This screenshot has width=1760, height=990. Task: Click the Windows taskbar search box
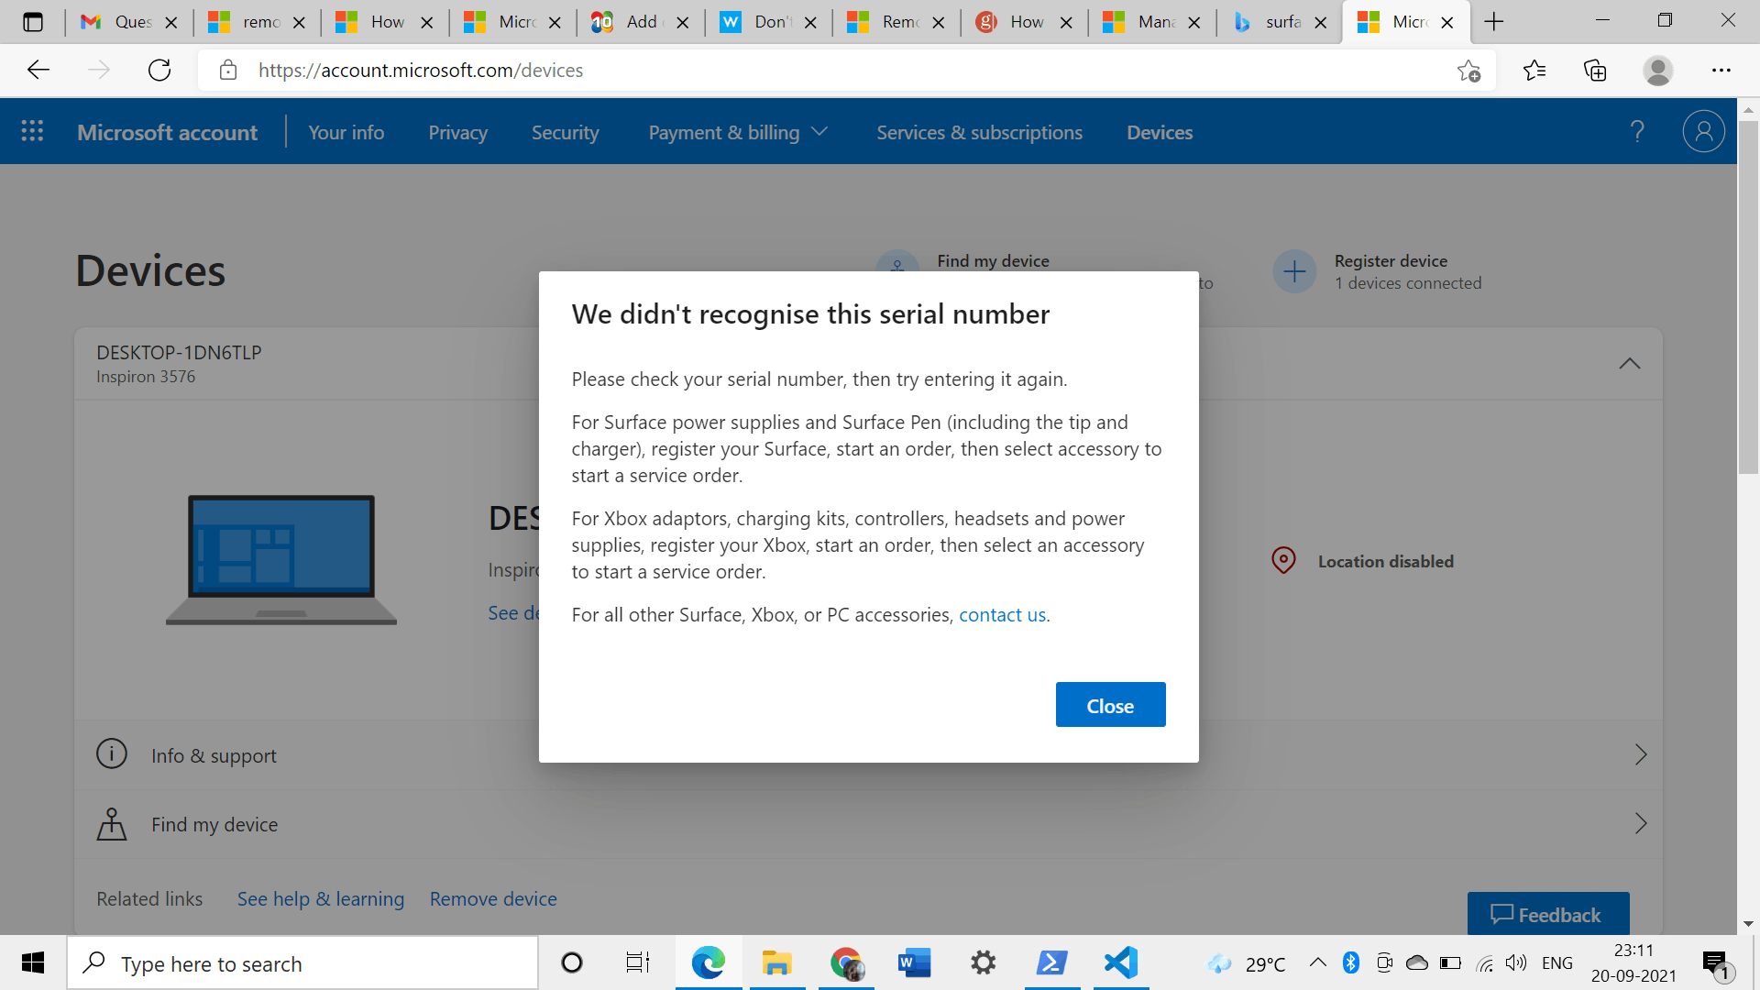coord(302,963)
